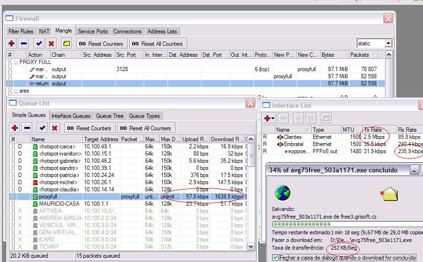Viewport: 423px width, 262px height.
Task: Switch to Filter Rules tab
Action: coord(21,31)
